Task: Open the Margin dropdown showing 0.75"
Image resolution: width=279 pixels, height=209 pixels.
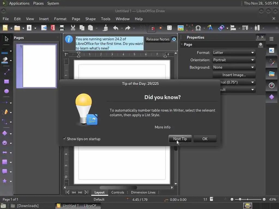Action: [238, 82]
